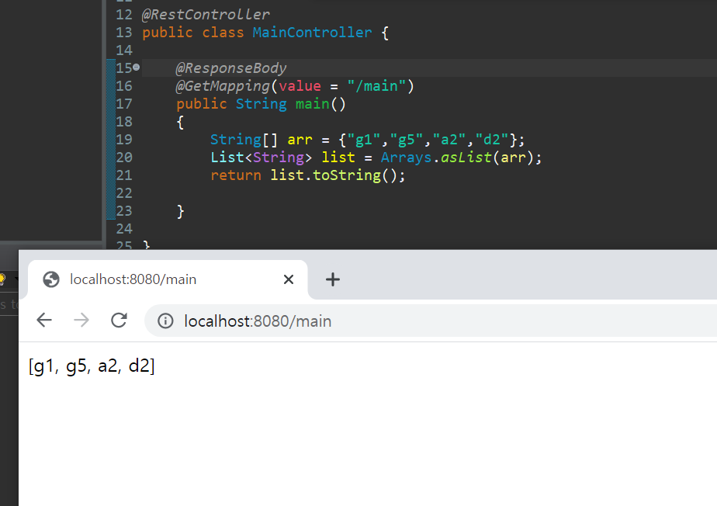Click the "/main" string literal

pos(376,86)
